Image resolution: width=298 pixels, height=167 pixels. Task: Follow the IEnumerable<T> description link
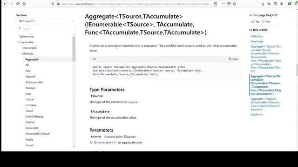click(105, 142)
